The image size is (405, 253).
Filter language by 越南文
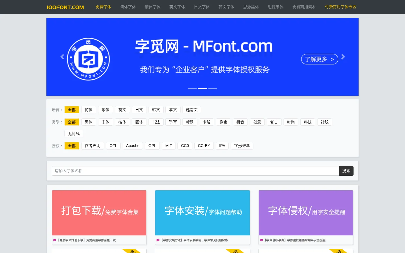192,110
